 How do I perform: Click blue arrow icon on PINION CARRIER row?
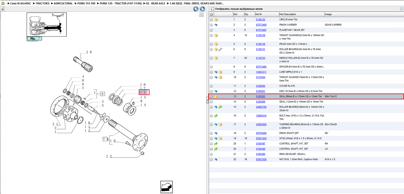point(216,25)
